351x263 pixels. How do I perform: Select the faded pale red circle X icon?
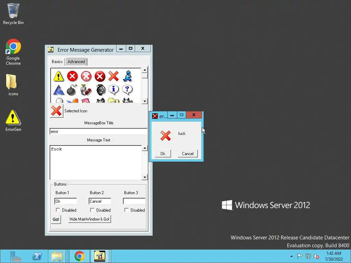(86, 76)
